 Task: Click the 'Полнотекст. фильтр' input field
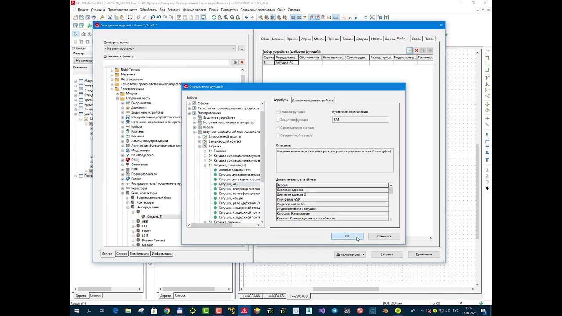[166, 62]
